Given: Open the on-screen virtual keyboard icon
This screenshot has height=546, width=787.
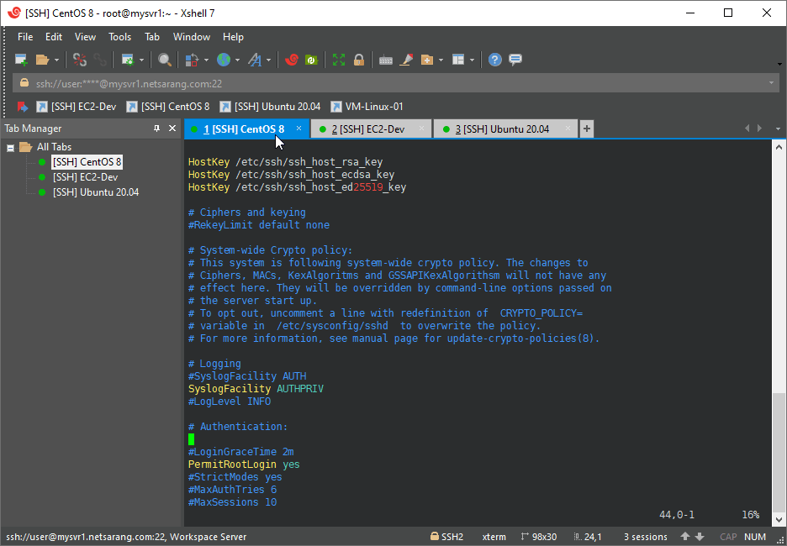Looking at the screenshot, I should (385, 60).
